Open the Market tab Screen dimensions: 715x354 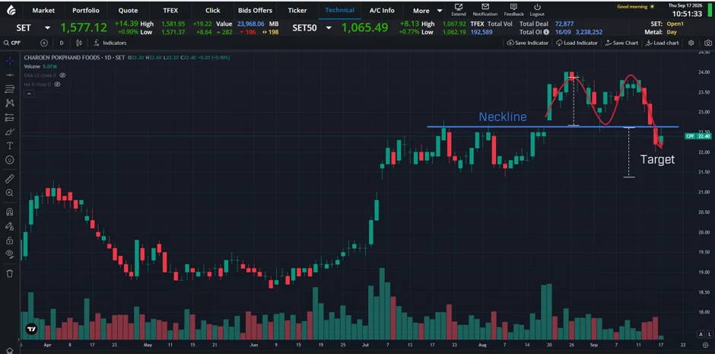coord(43,11)
